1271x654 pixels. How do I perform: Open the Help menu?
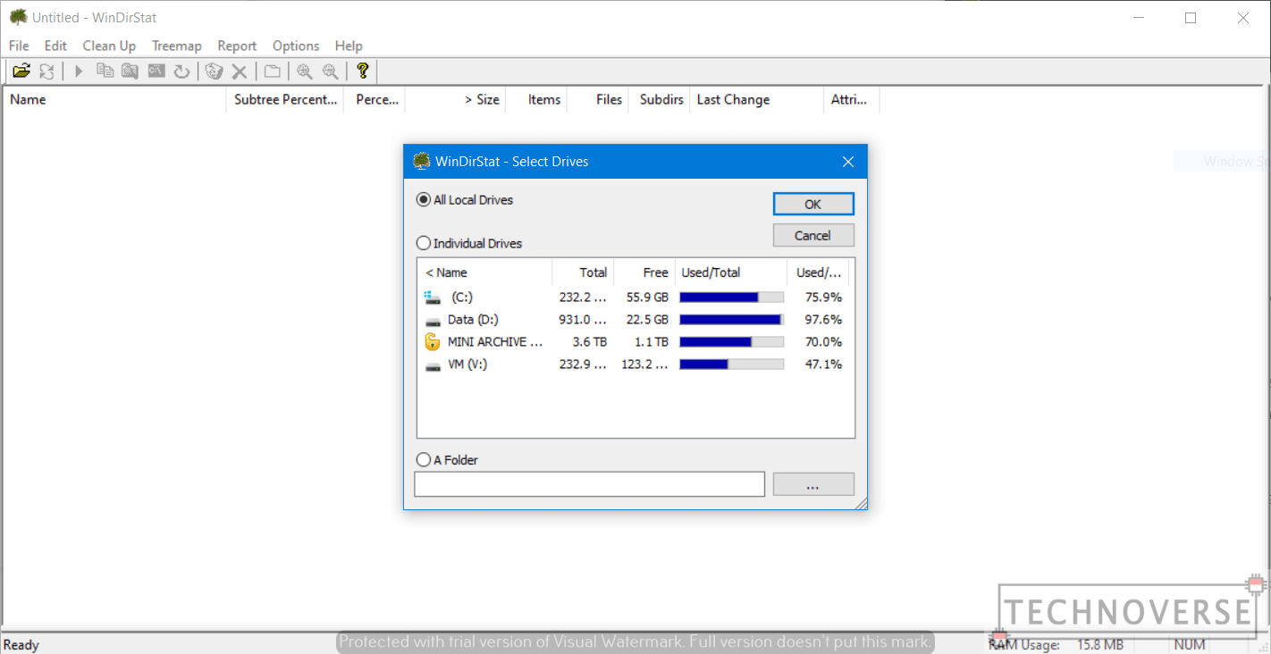(349, 46)
